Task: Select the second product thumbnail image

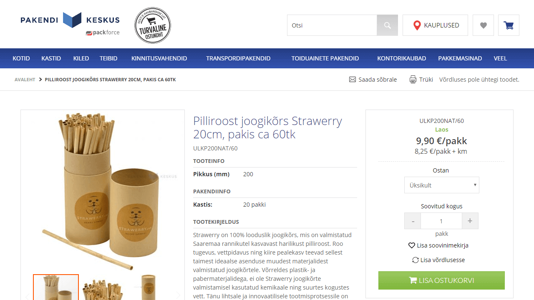Action: tap(102, 287)
